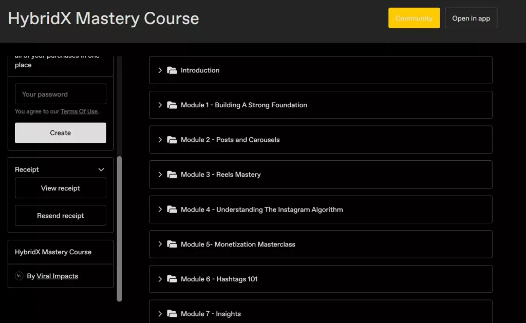Click the Open in app button
The height and width of the screenshot is (323, 526).
coord(471,18)
